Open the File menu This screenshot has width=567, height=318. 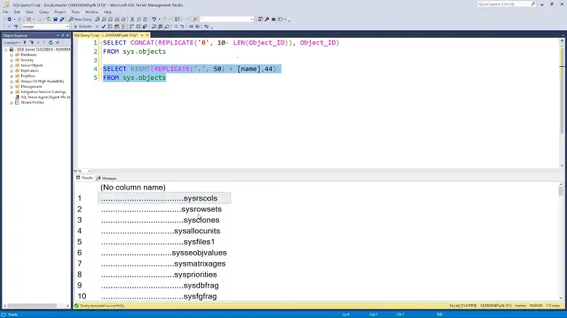5,12
